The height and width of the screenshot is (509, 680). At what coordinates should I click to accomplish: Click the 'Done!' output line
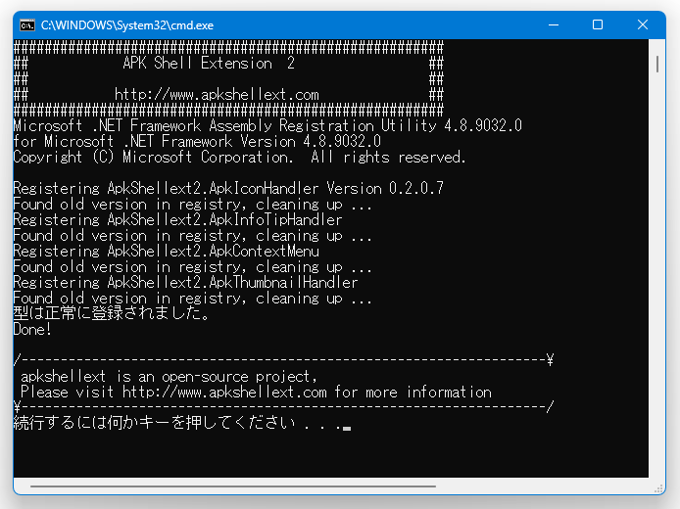[x=32, y=330]
